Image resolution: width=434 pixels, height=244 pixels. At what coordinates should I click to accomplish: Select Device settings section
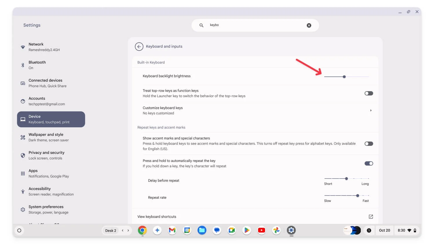(51, 119)
